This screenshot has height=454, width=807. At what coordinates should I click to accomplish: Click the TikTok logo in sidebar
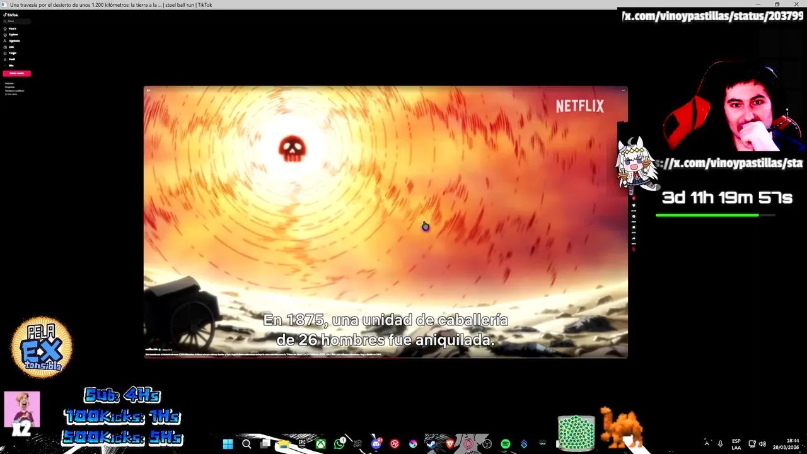pos(11,15)
